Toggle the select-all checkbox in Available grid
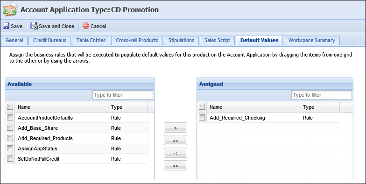Screen dimensions: 366x184 pos(10,106)
